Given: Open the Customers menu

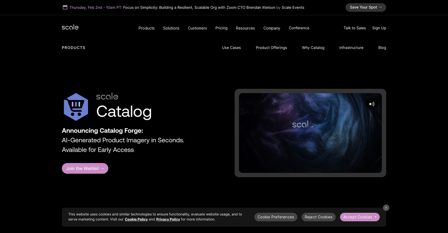Looking at the screenshot, I should [x=197, y=28].
